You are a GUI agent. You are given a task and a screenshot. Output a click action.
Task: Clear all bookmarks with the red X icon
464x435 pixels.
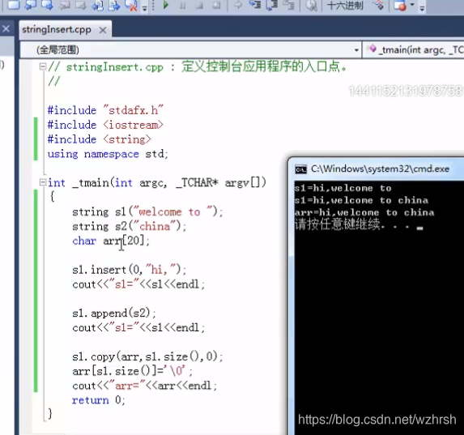131,5
